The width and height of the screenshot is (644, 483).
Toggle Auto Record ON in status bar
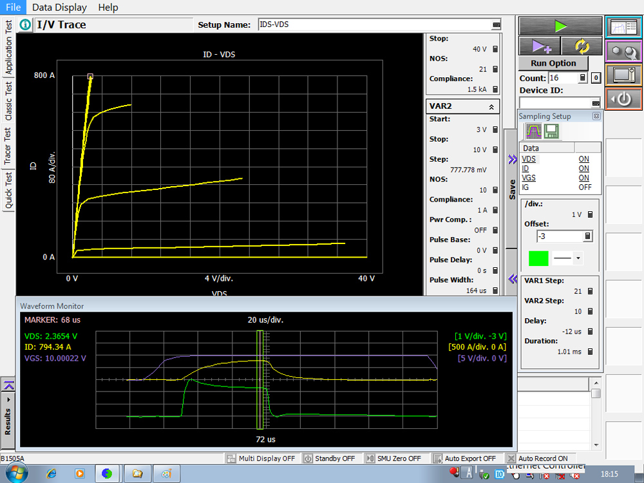pyautogui.click(x=538, y=459)
